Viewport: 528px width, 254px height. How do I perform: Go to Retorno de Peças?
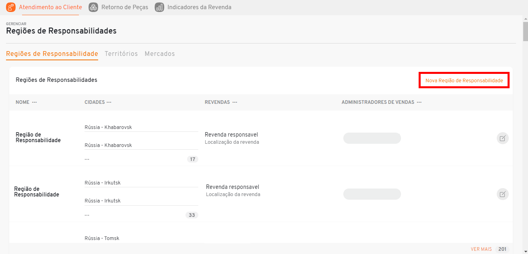tap(119, 7)
